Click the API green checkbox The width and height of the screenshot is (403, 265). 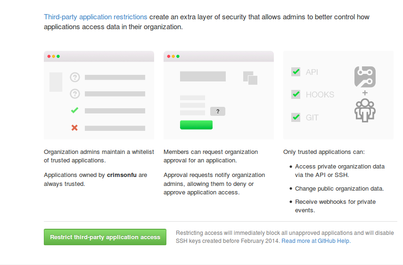pos(296,72)
